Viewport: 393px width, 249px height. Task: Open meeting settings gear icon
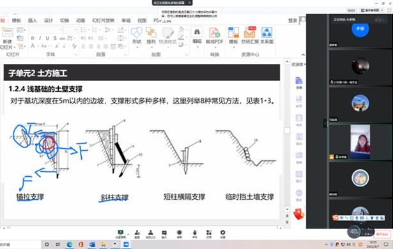[x=222, y=234]
